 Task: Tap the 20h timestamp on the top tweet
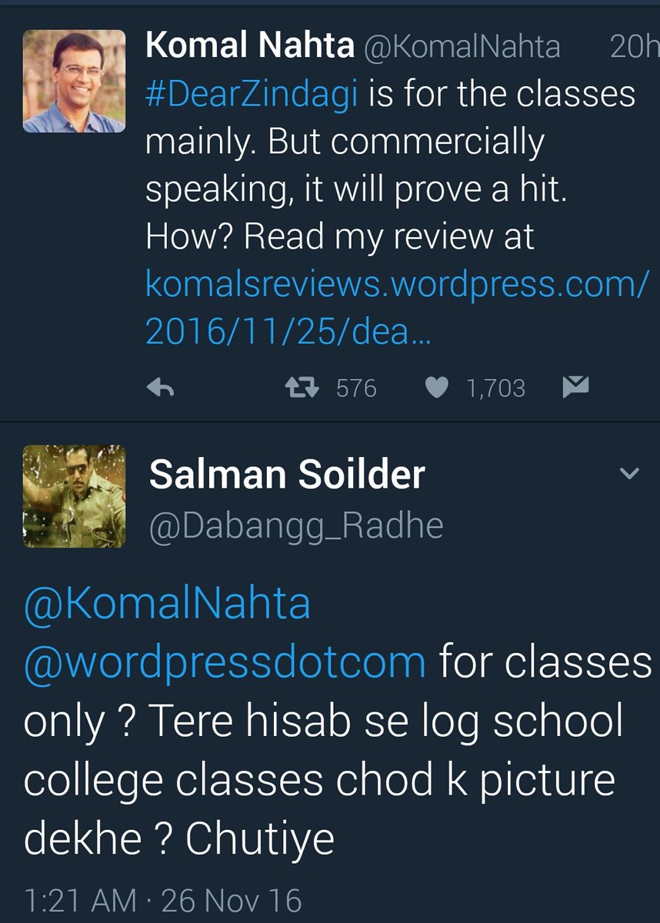tap(630, 48)
